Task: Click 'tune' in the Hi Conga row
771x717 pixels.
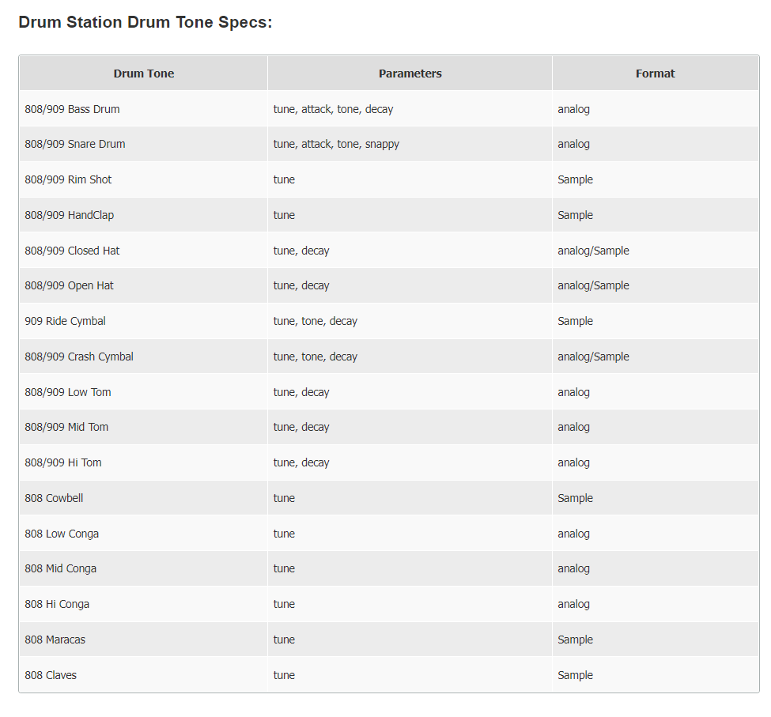Action: [x=410, y=604]
